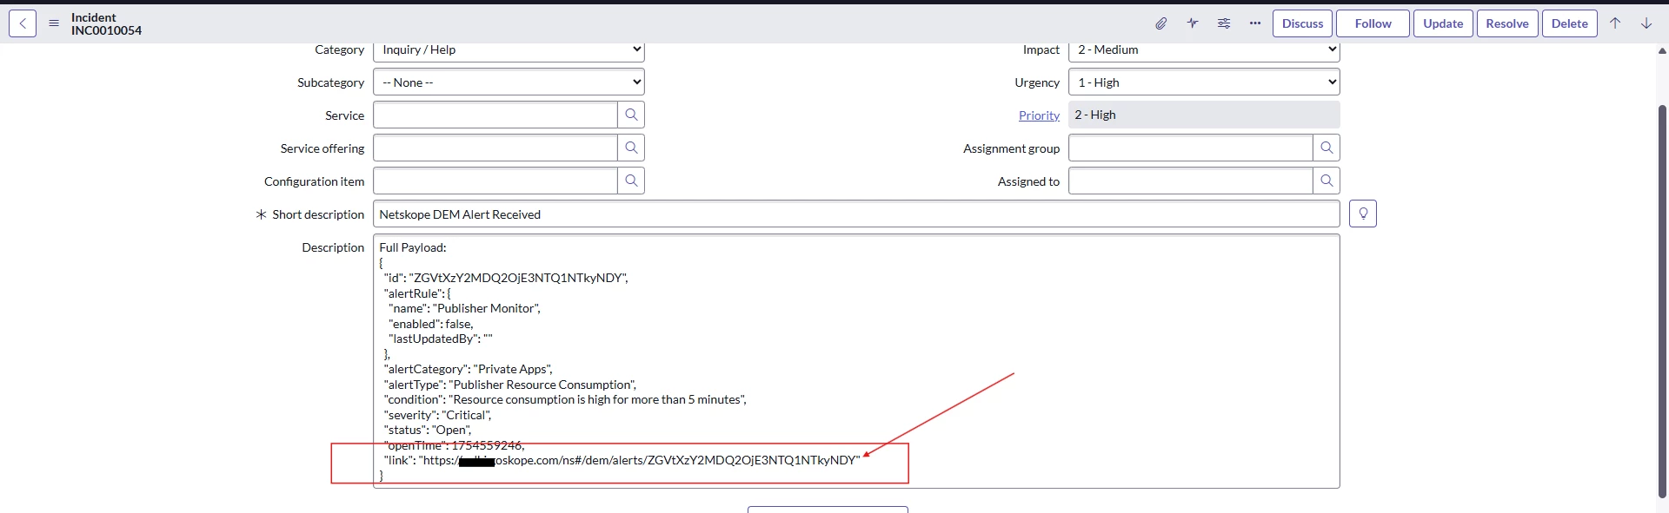Go to previous record with up arrow
The width and height of the screenshot is (1669, 513).
[x=1615, y=23]
